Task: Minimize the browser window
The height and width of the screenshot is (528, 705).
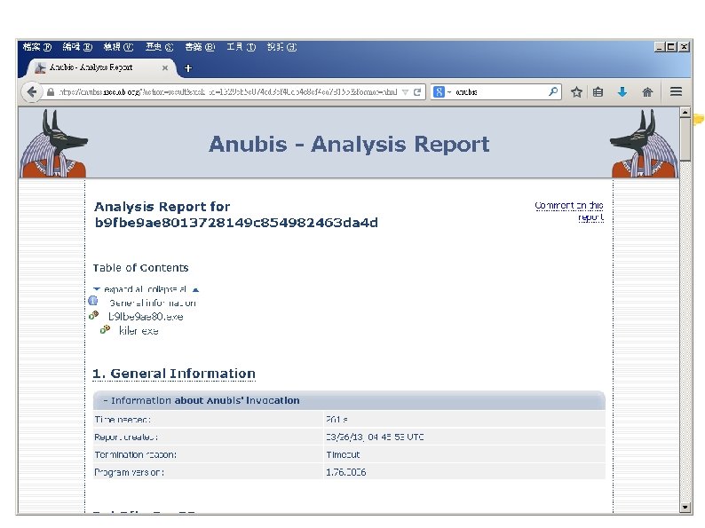Action: click(x=660, y=47)
